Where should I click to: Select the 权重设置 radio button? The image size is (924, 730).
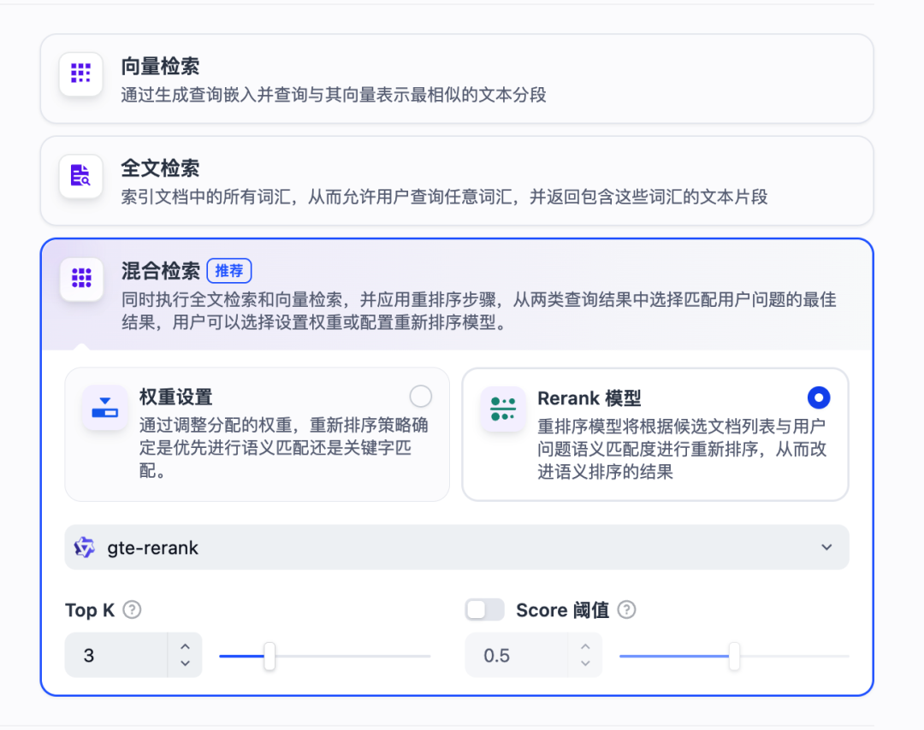(420, 396)
